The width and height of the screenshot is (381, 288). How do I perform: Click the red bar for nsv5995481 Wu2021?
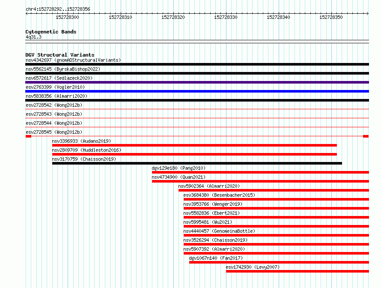point(276,226)
